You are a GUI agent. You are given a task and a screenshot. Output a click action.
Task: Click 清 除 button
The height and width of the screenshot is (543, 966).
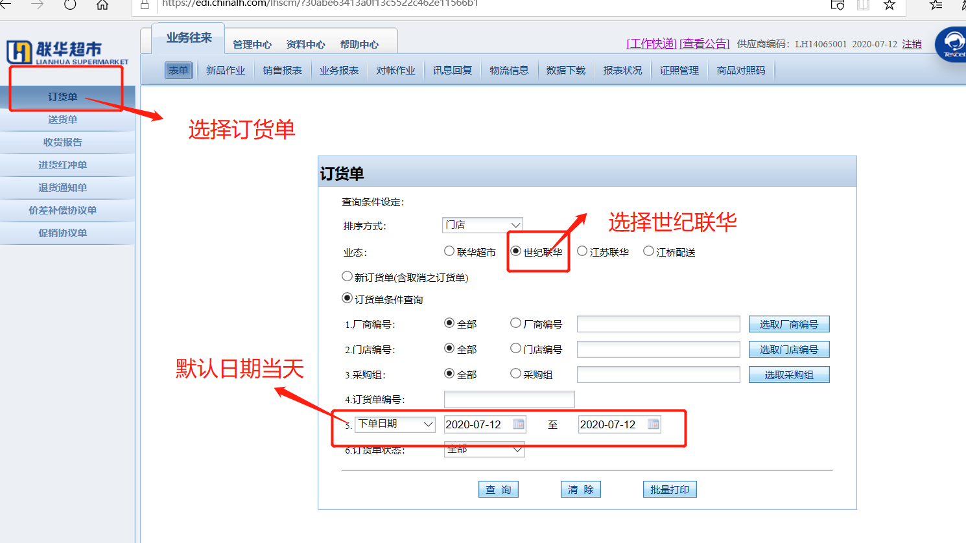tap(580, 489)
